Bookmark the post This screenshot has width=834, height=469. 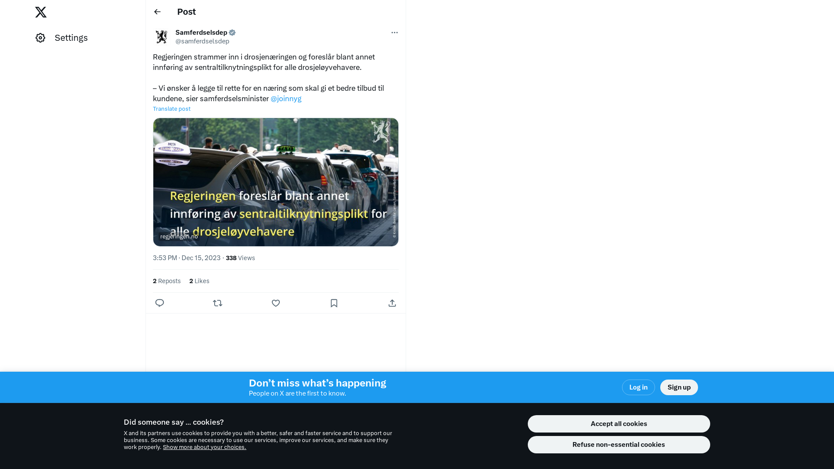334,303
